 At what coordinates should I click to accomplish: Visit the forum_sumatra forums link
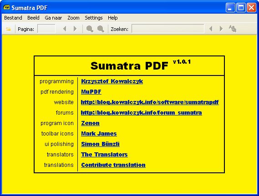tap(142, 113)
